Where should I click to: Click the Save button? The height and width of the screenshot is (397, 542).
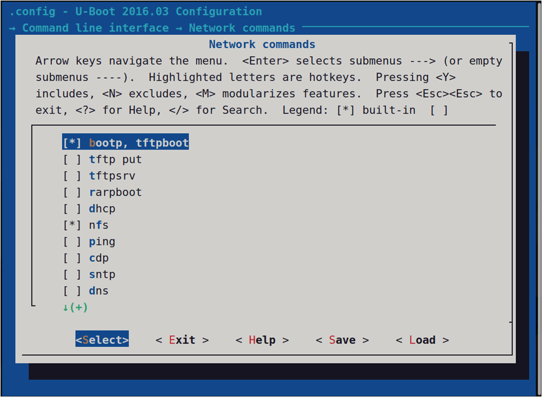click(342, 340)
